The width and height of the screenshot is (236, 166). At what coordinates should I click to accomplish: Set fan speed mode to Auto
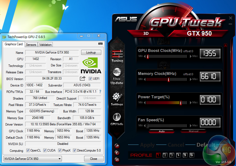pos(162,131)
